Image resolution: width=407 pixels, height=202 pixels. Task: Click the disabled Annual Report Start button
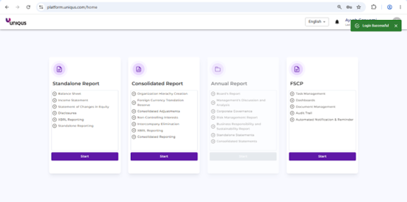243,157
